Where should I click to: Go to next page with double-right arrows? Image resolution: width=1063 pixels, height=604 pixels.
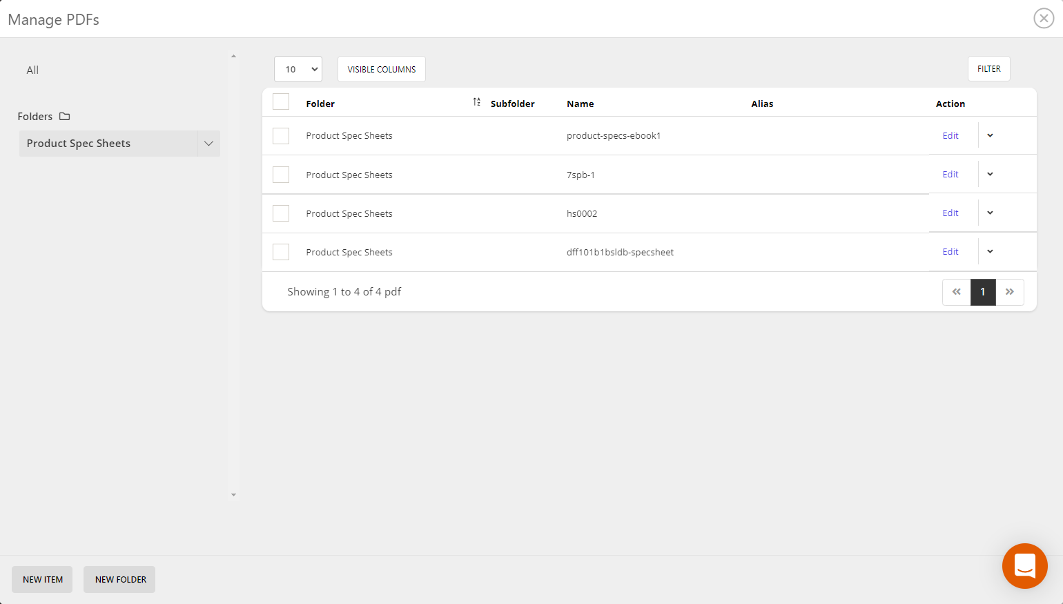click(1010, 292)
